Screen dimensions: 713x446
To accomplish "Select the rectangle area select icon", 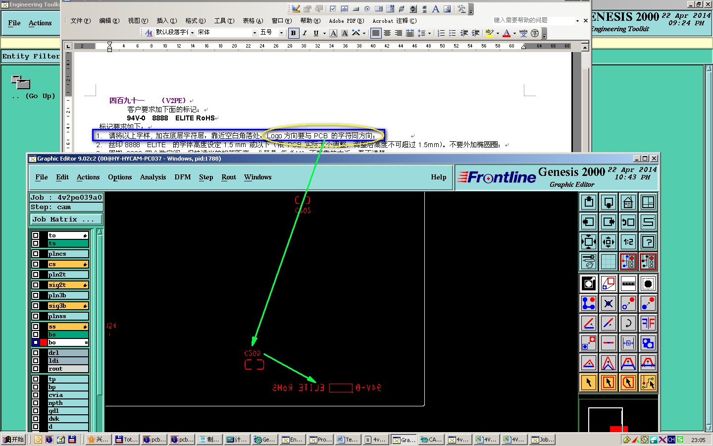I will point(609,383).
